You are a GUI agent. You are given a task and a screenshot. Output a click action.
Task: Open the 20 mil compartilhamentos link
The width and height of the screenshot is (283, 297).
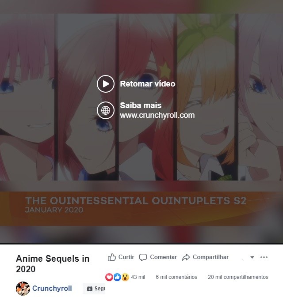(238, 277)
